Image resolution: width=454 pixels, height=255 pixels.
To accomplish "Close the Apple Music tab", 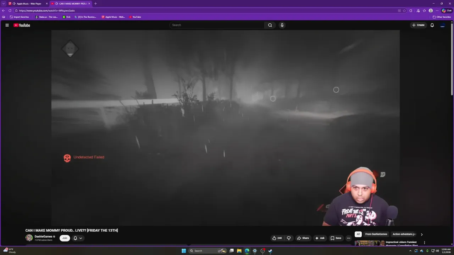I will click(46, 4).
